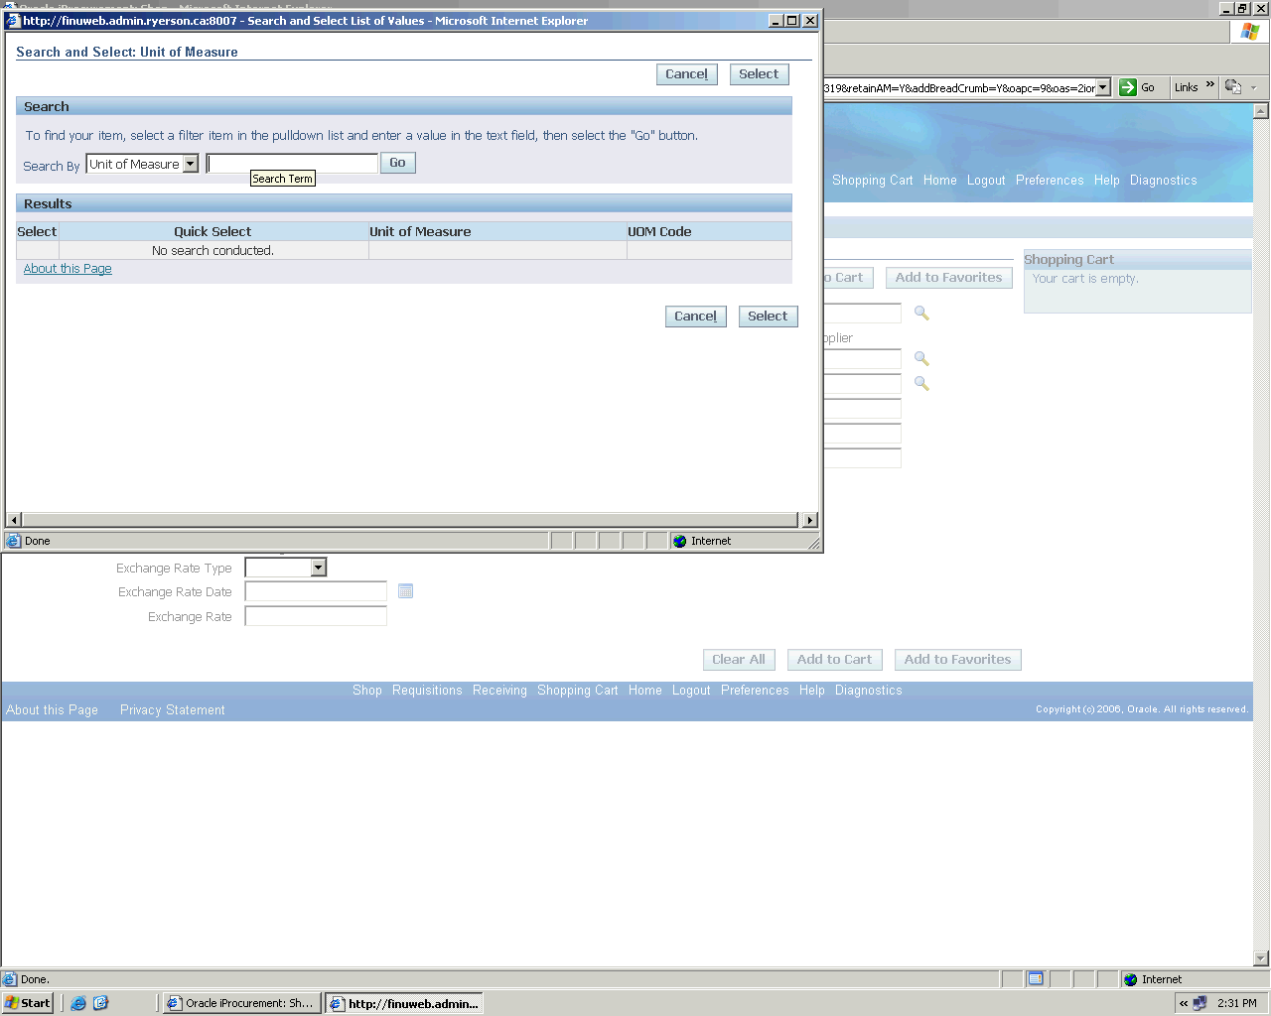Expand the Exchange Rate Type dropdown
Image resolution: width=1271 pixels, height=1016 pixels.
point(318,568)
